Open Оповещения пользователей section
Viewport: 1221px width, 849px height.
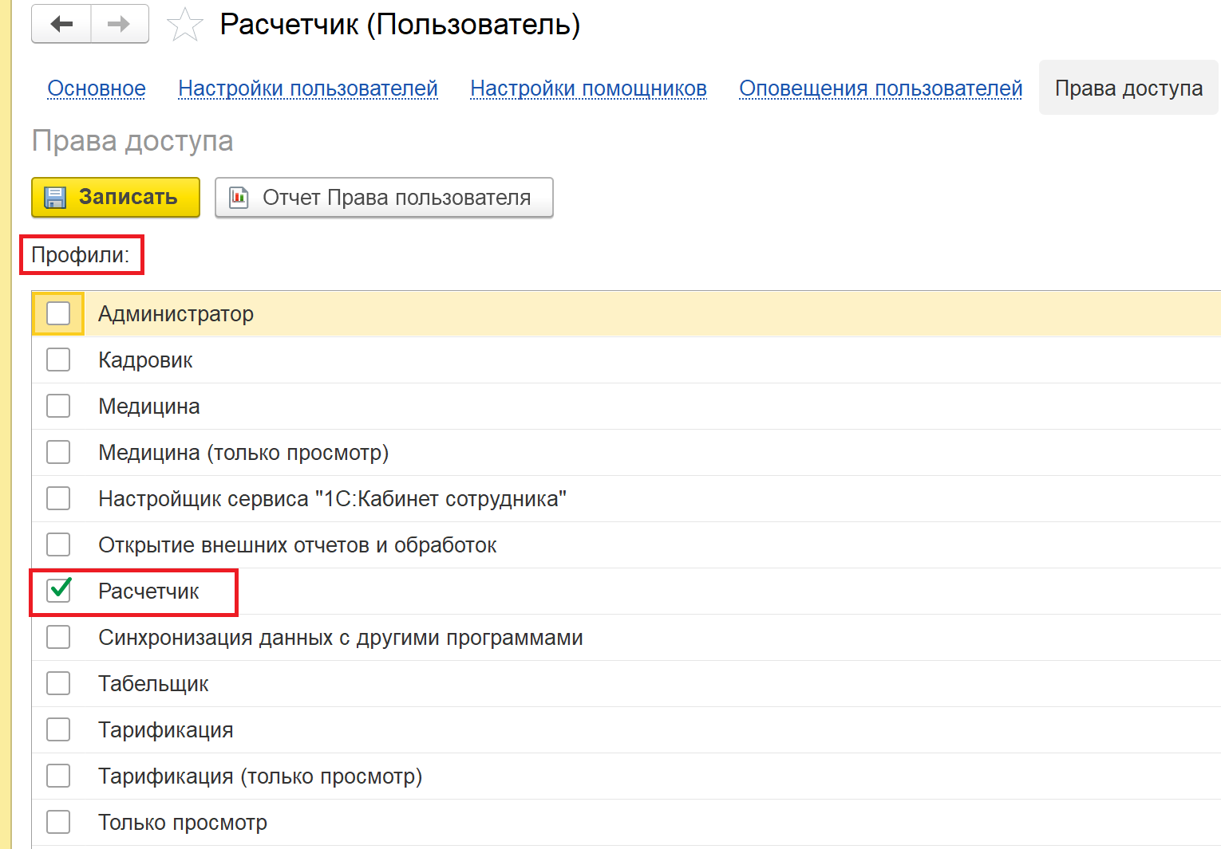pos(880,88)
